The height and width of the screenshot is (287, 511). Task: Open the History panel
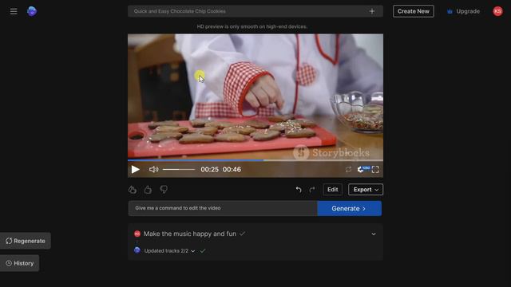(x=19, y=263)
